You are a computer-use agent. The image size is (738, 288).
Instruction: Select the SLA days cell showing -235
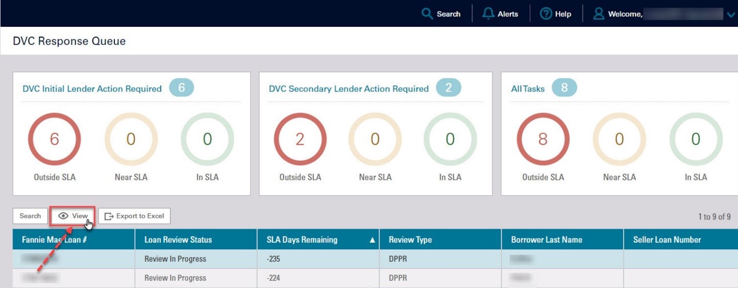click(318, 259)
